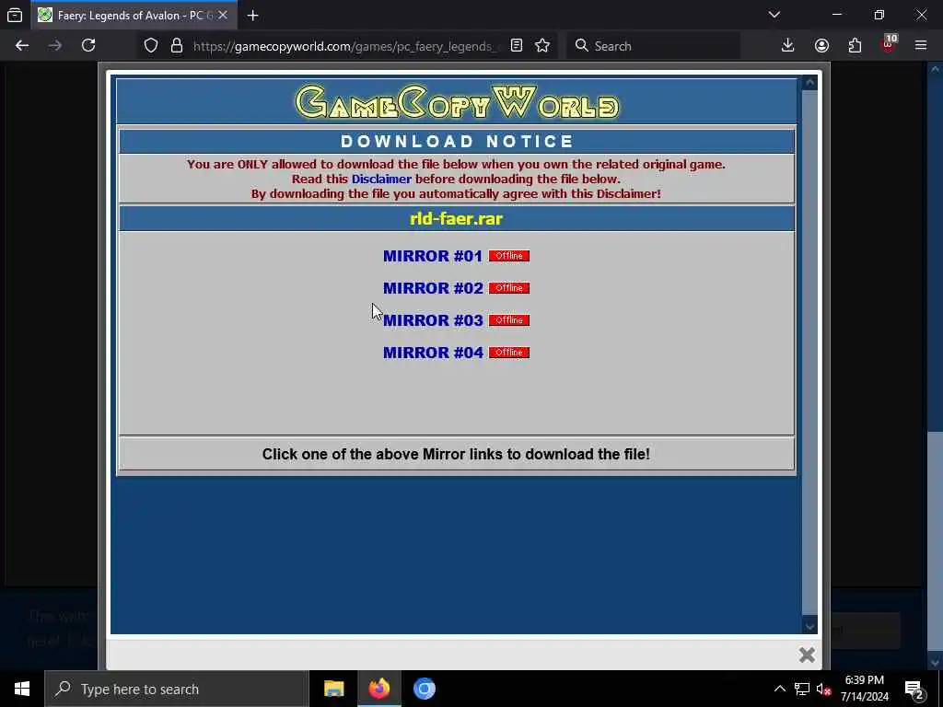Download from MIRROR #01
The height and width of the screenshot is (707, 943).
tap(433, 256)
